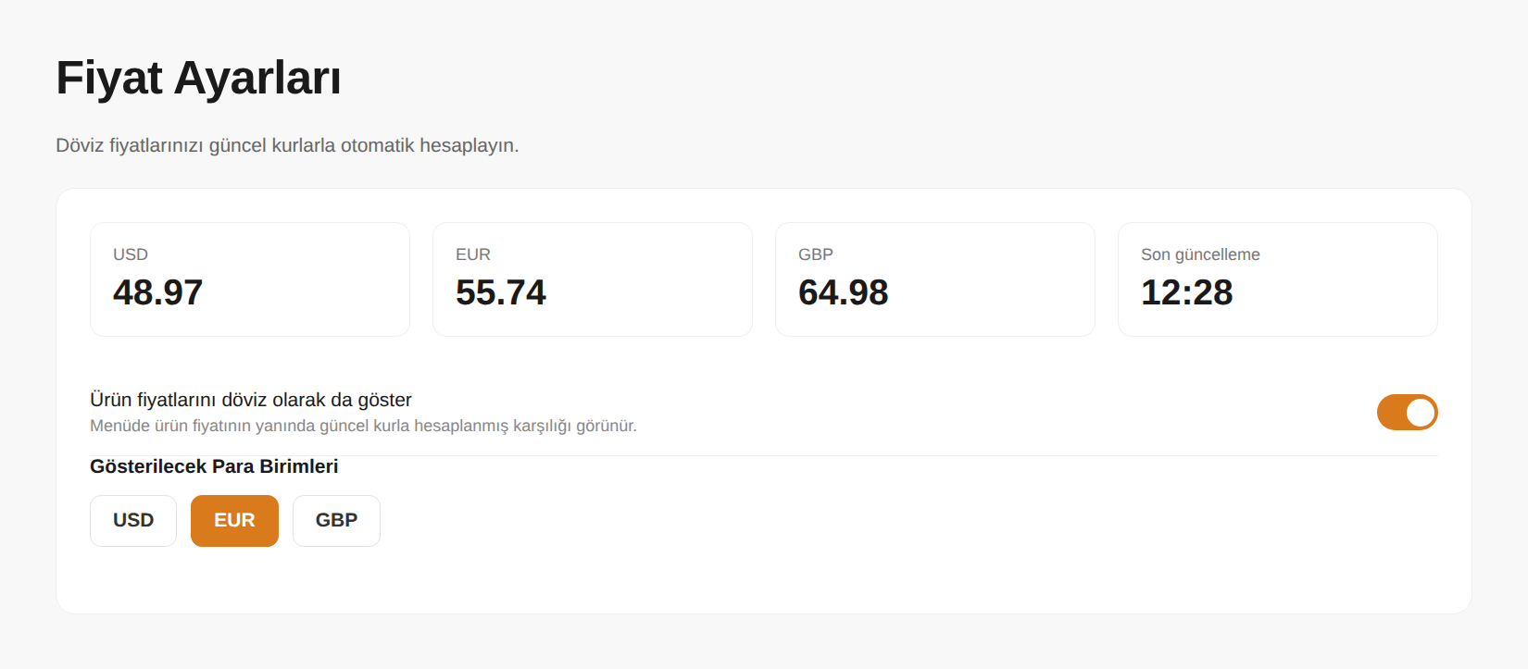The width and height of the screenshot is (1528, 669).
Task: Deselect the orange EUR currency chip
Action: tap(234, 521)
